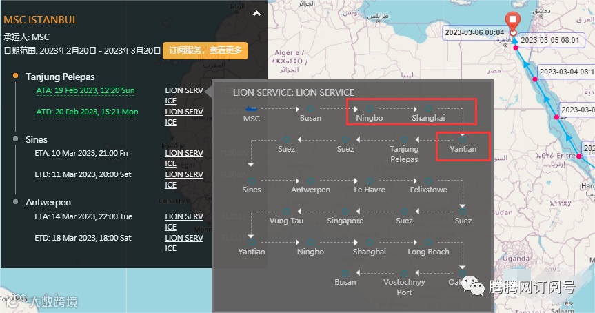Screen dimensions: 595x313
Task: Click the Vostochnyy Port route node circle
Action: point(404,273)
